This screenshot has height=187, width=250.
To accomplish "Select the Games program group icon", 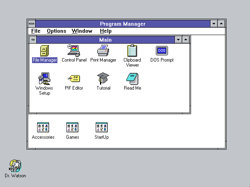I will (72, 127).
